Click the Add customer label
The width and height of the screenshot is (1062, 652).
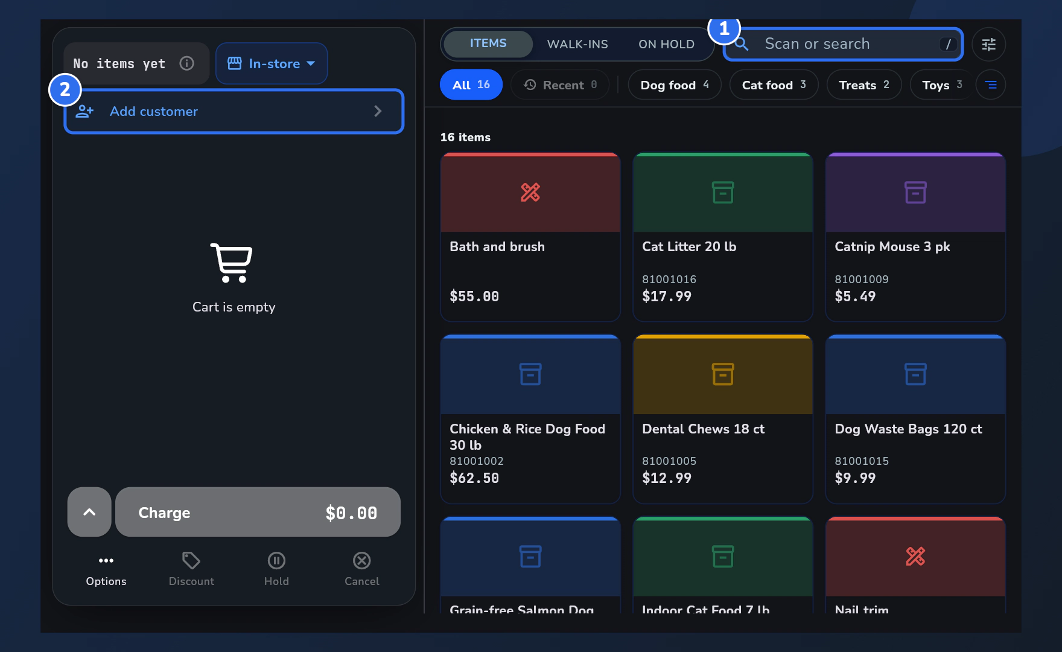point(154,112)
